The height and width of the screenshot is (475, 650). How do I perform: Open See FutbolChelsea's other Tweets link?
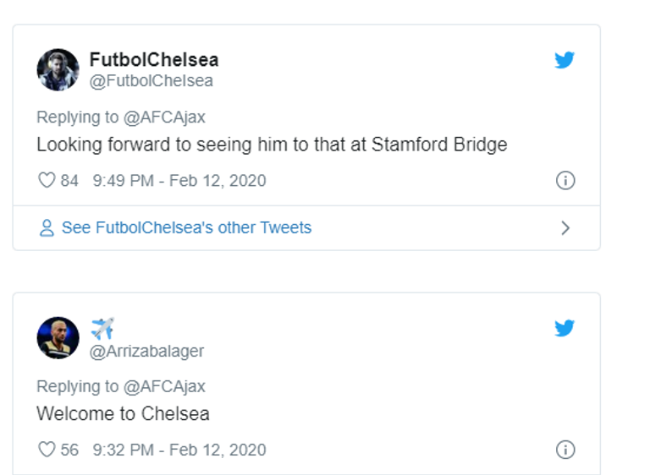(186, 228)
